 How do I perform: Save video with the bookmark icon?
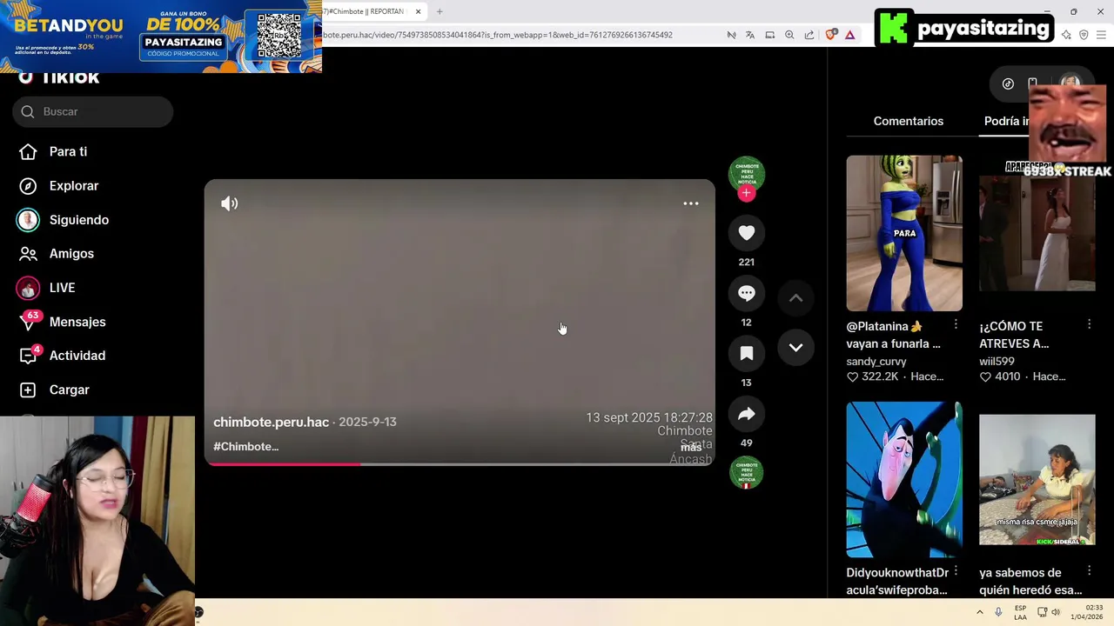746,353
